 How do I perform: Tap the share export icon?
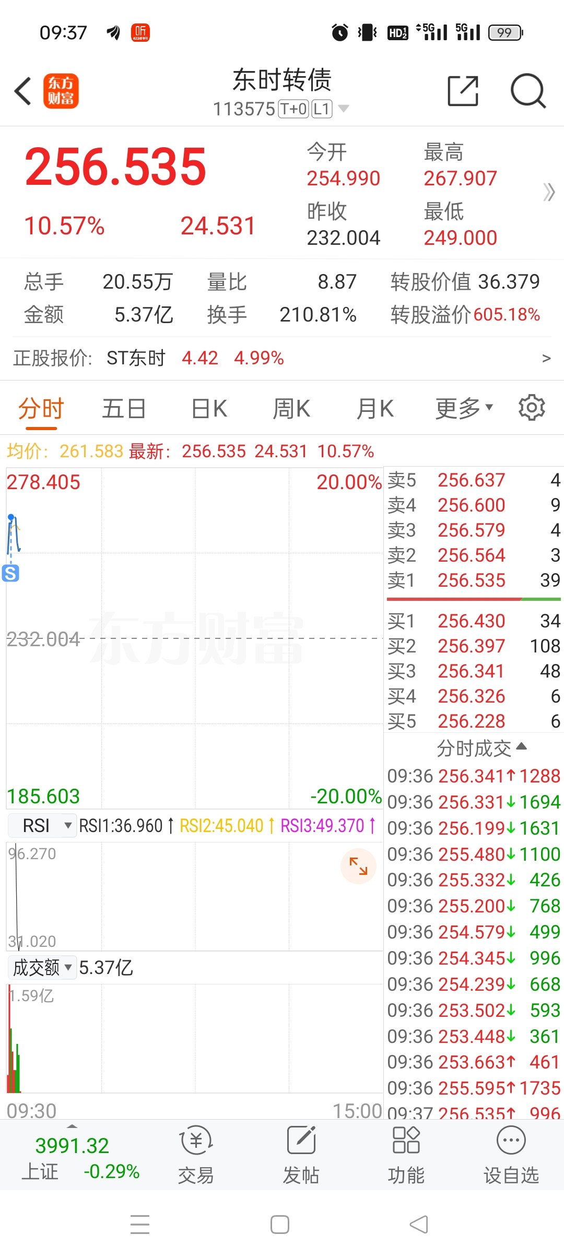tap(463, 91)
